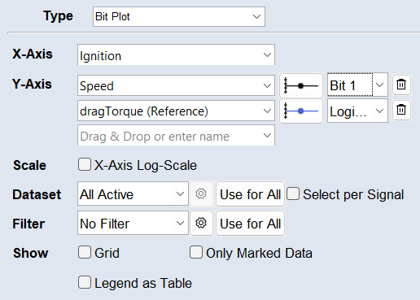Expand the Logi... dropdown for dragTorque
The height and width of the screenshot is (300, 420).
pos(357,111)
